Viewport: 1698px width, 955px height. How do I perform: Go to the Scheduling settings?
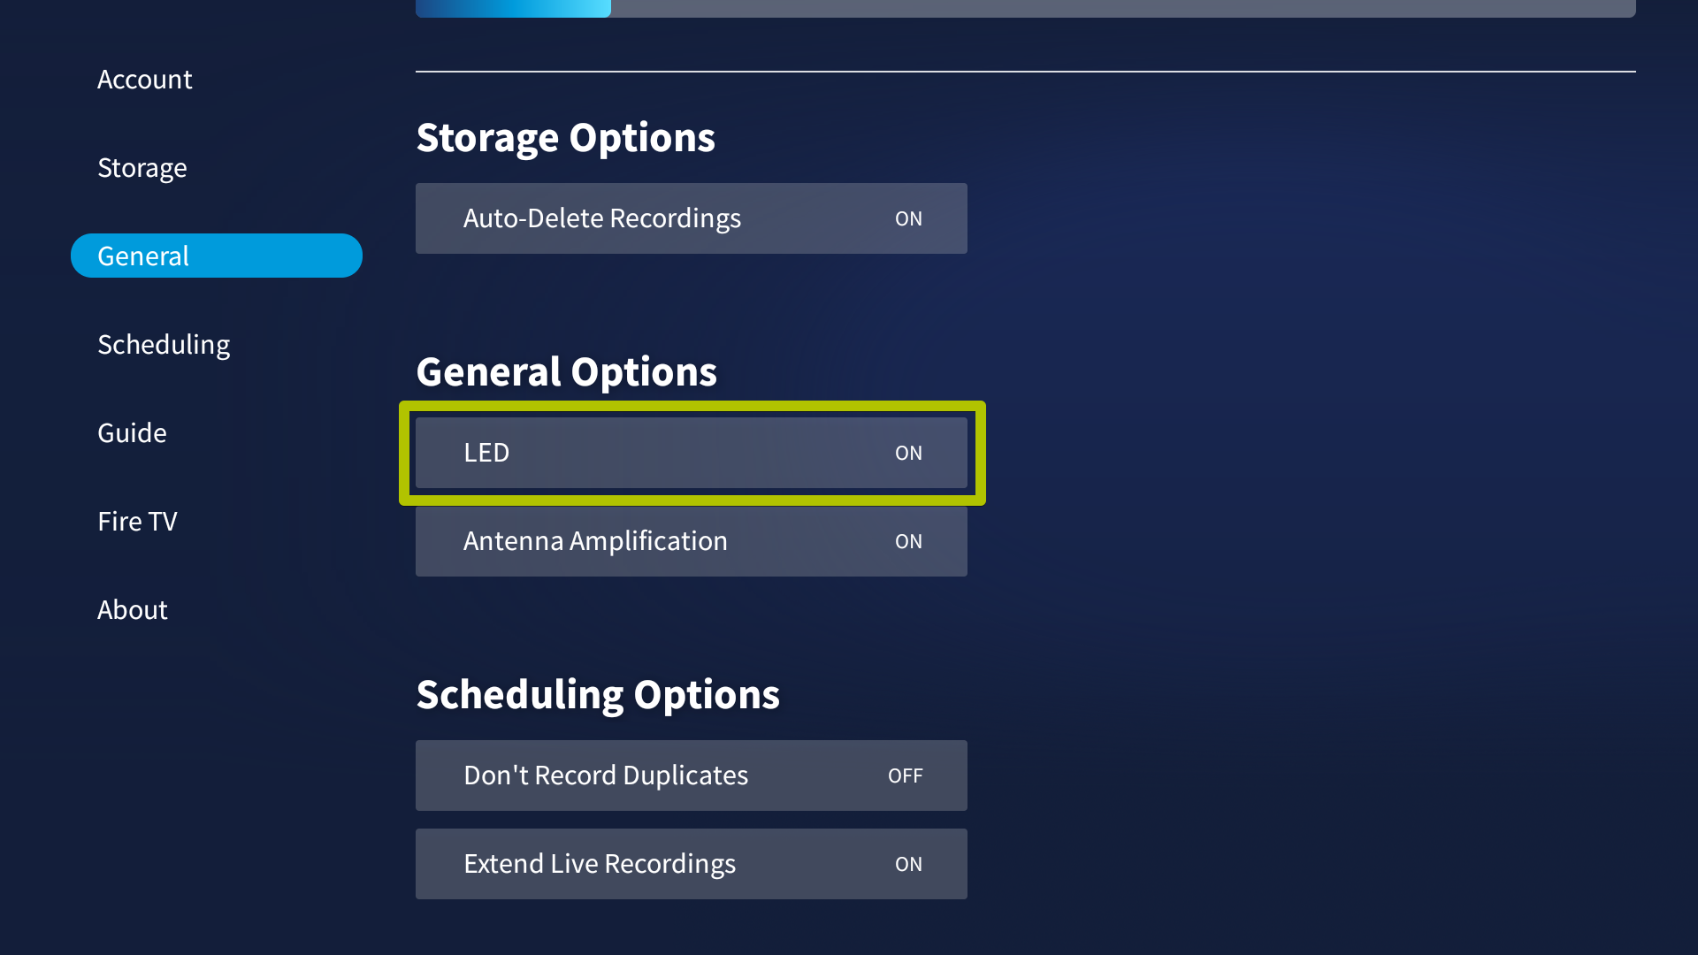[x=164, y=345]
